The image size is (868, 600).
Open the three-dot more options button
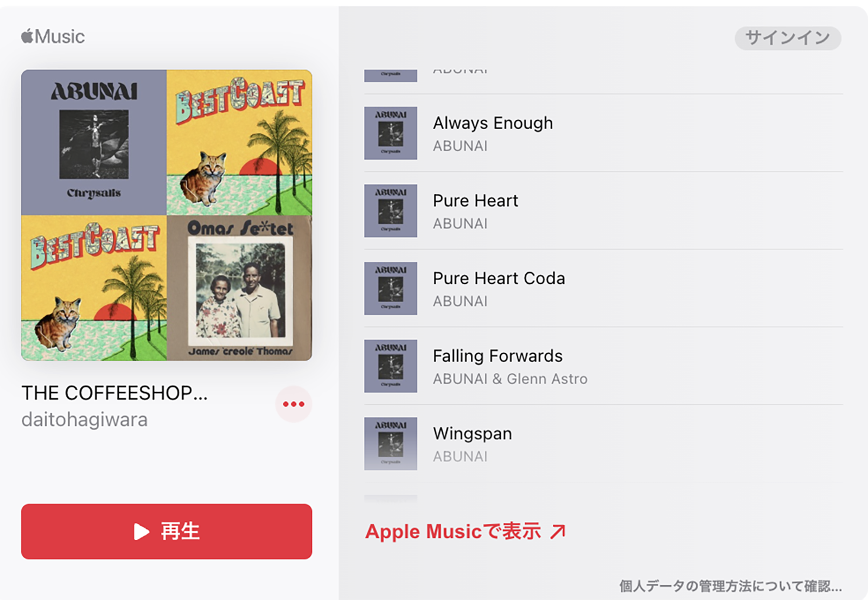tap(293, 404)
